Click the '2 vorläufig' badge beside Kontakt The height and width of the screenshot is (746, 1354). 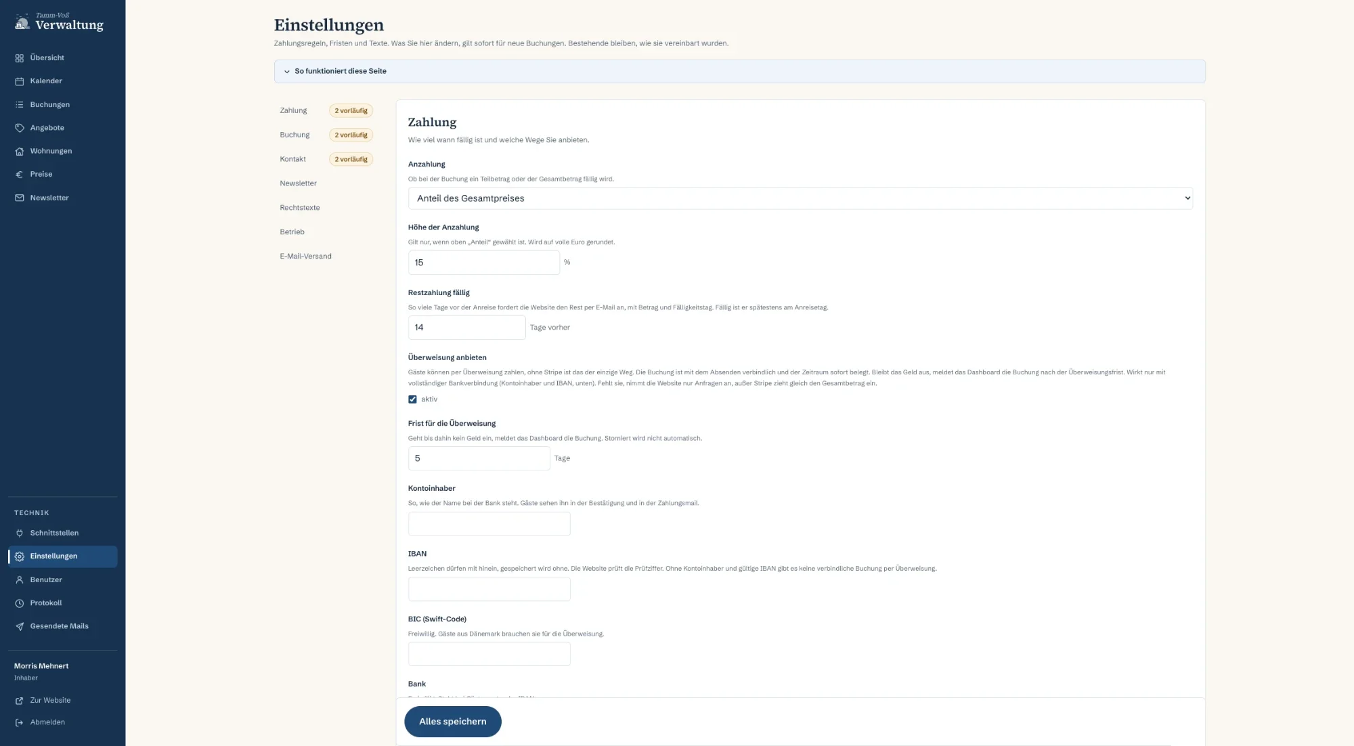pos(351,159)
